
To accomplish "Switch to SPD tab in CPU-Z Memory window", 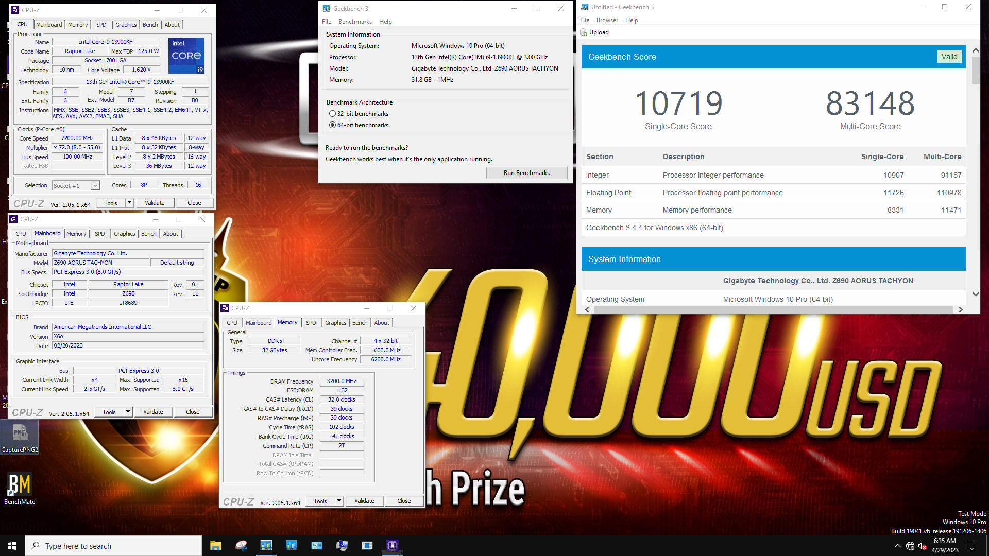I will point(311,323).
